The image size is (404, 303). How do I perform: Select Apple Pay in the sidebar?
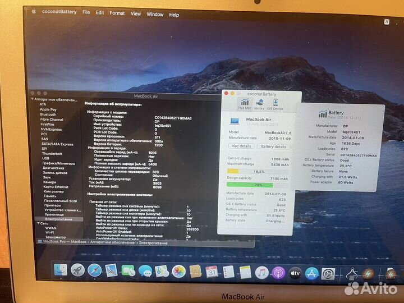pyautogui.click(x=48, y=109)
